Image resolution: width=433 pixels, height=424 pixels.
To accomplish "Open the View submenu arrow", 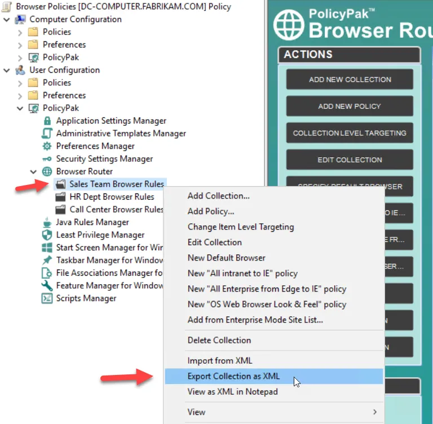I will coord(375,412).
